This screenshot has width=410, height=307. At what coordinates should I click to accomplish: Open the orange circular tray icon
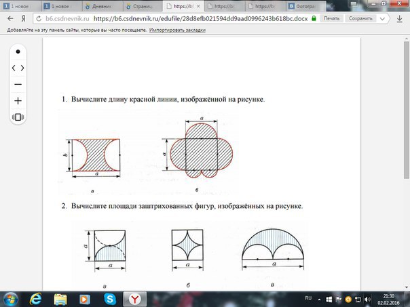coord(348,300)
